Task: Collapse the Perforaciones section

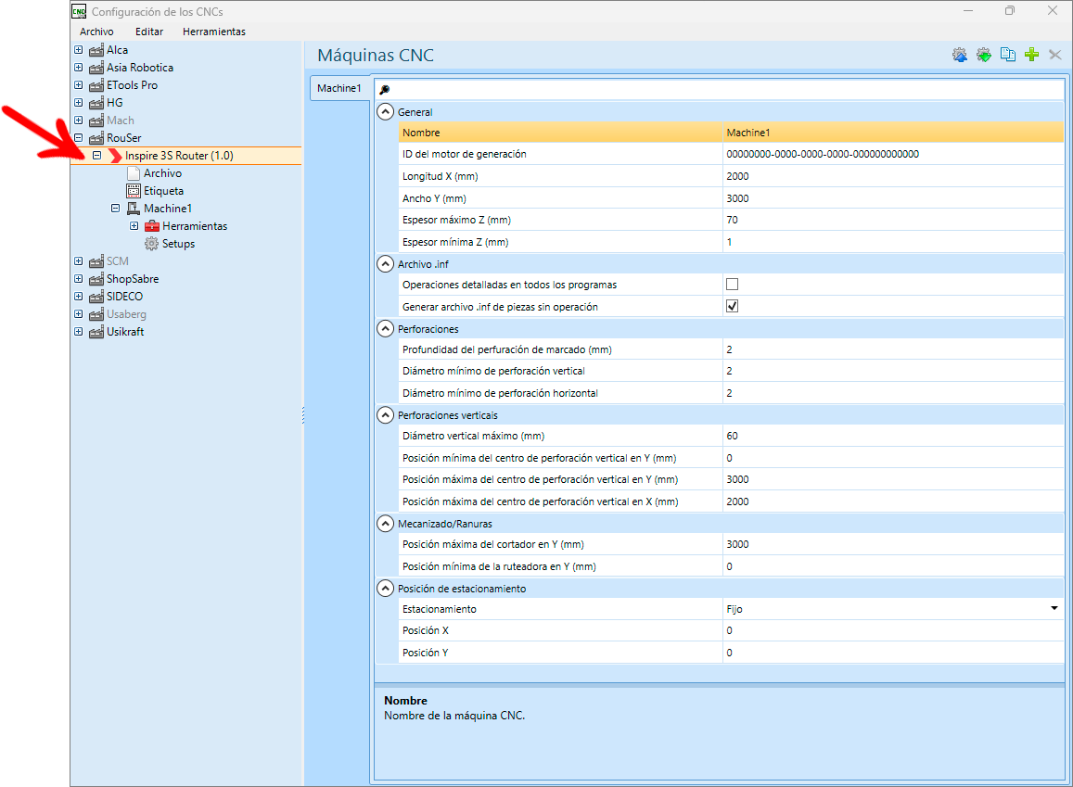Action: pyautogui.click(x=386, y=329)
